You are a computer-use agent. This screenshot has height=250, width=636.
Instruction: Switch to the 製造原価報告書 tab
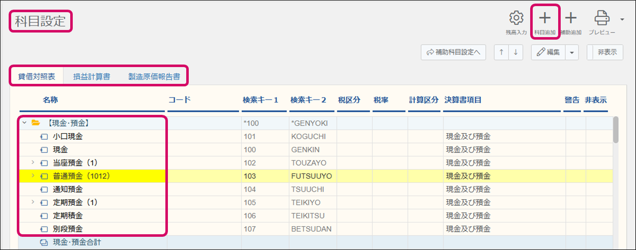[x=154, y=76]
